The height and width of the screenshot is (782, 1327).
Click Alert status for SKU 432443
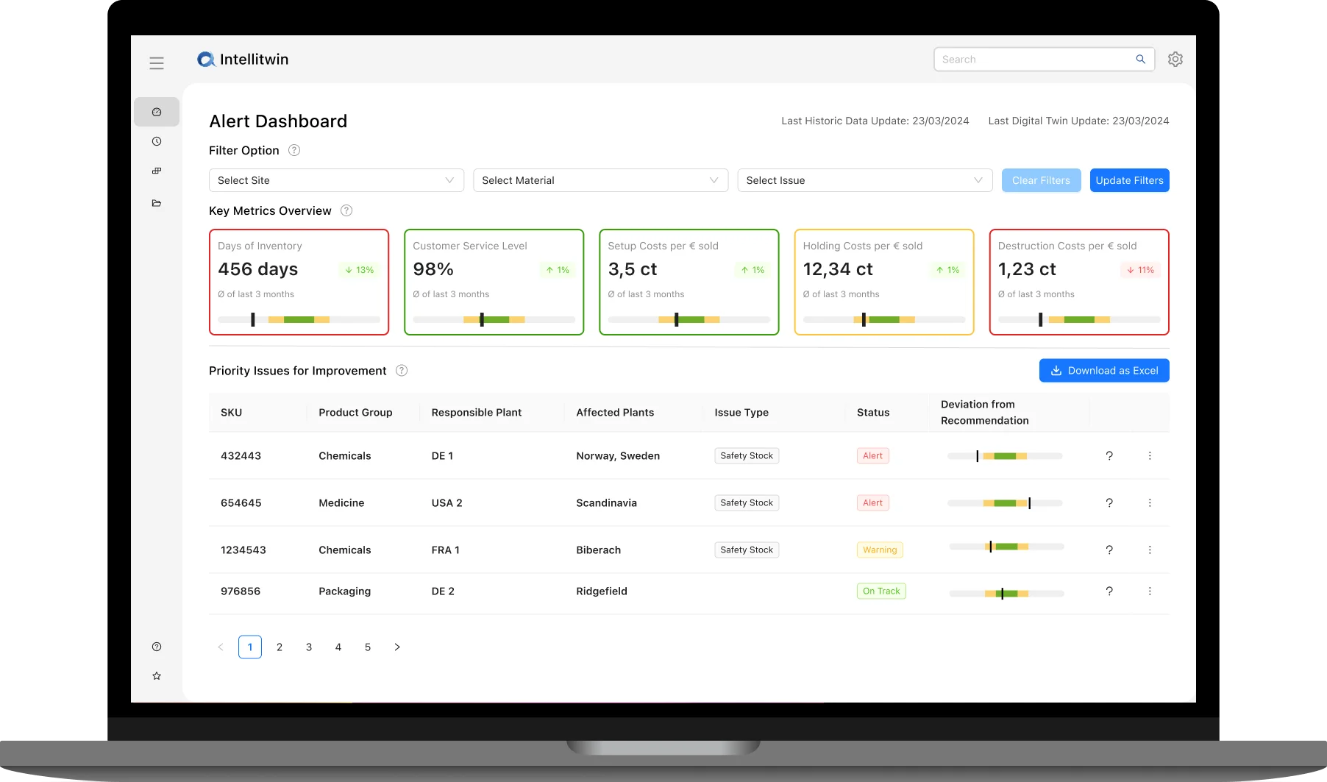coord(872,456)
